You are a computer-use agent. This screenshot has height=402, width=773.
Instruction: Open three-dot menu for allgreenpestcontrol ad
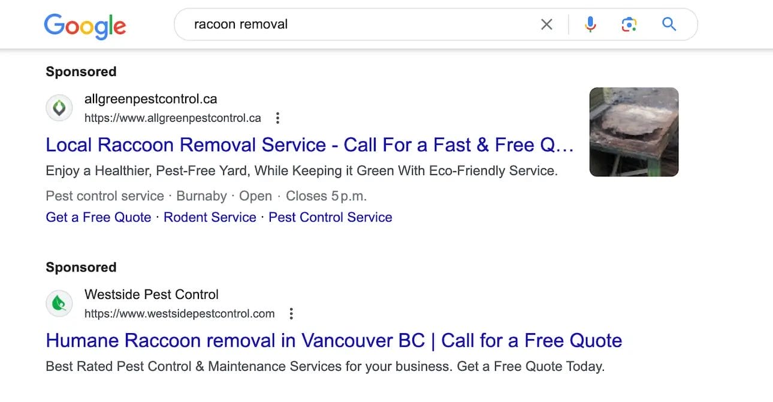click(x=277, y=118)
